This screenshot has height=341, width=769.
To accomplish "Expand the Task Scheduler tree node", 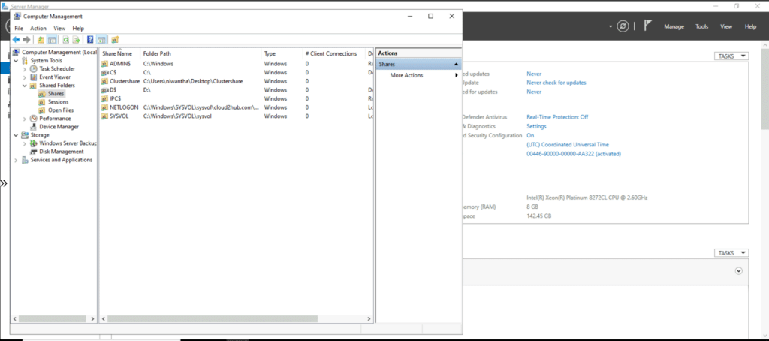I will click(24, 69).
